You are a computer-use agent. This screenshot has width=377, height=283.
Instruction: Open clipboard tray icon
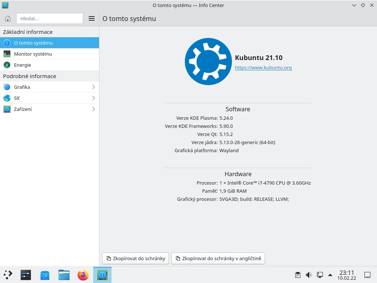tap(297, 275)
